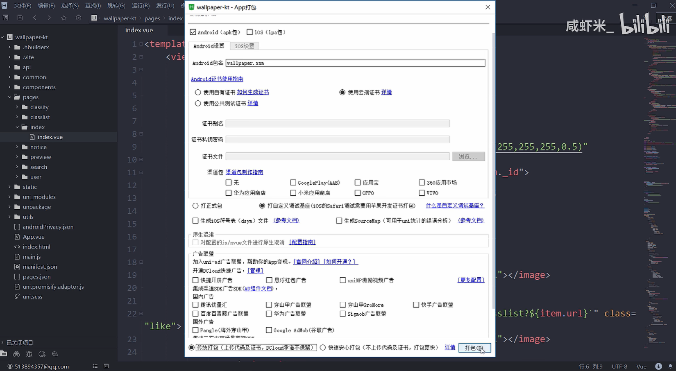Viewport: 676px width, 371px height.
Task: Select the 使用公共测试证书 radio button
Action: point(198,104)
